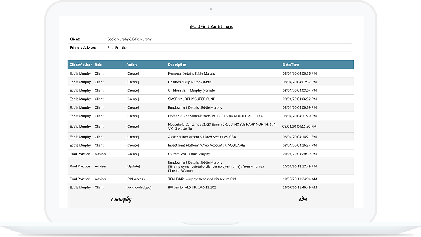
Task: Click timestamp 10/06/20 11:24:04 AM
Action: [x=299, y=179]
